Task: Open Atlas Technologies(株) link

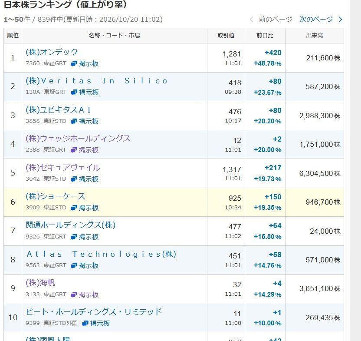Action: click(102, 254)
